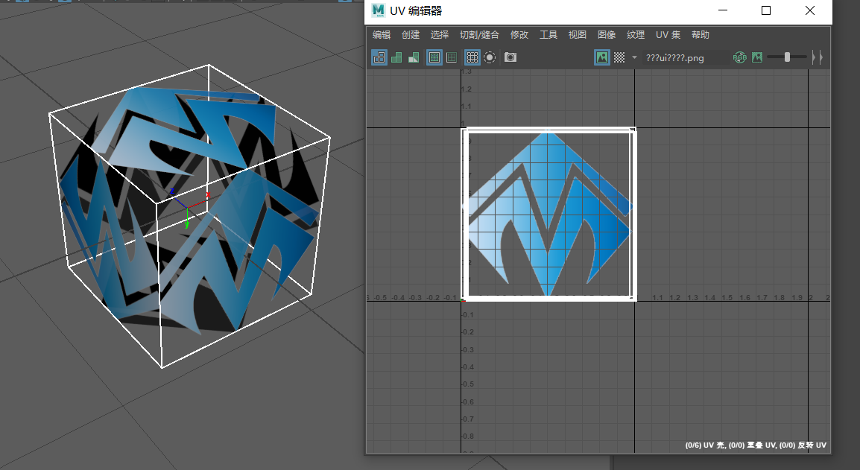Minimize the UV 编辑器 window

(723, 10)
